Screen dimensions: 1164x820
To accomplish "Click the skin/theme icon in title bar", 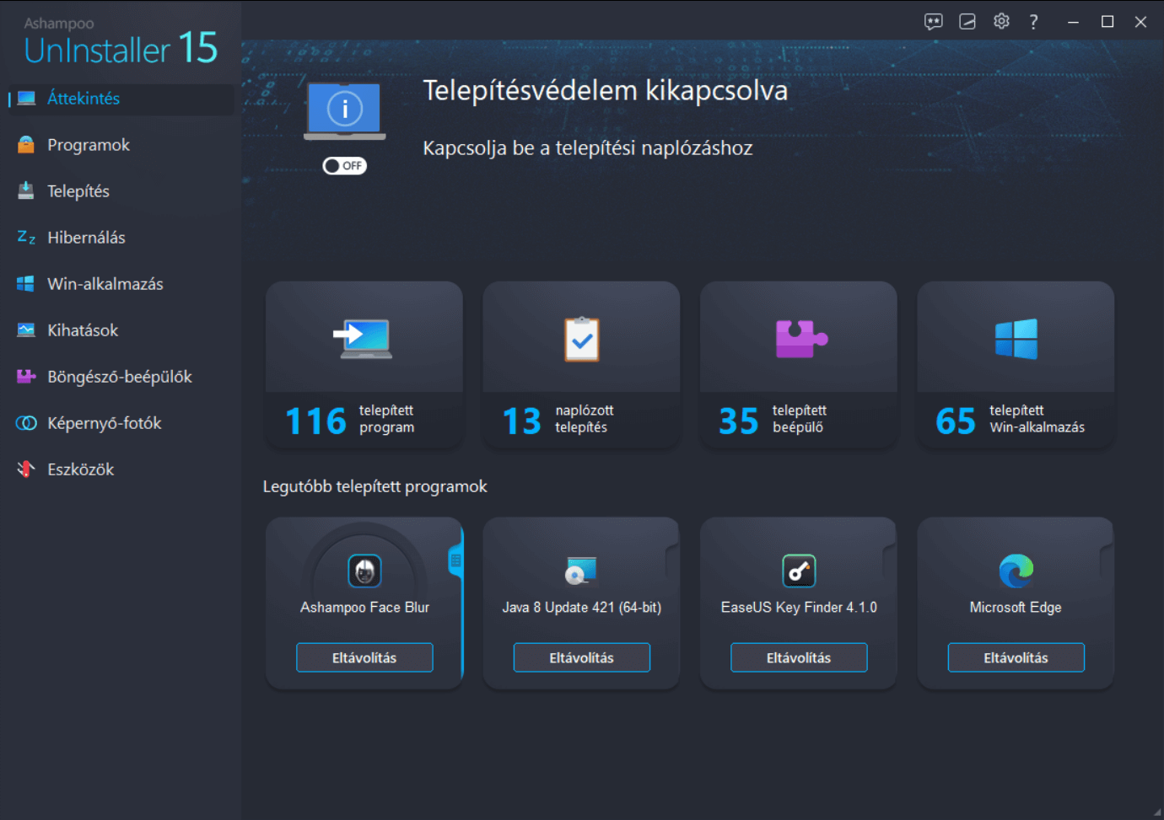I will pos(967,22).
